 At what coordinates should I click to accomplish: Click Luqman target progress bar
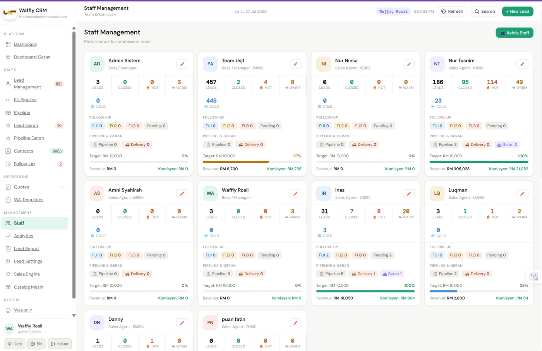(479, 291)
